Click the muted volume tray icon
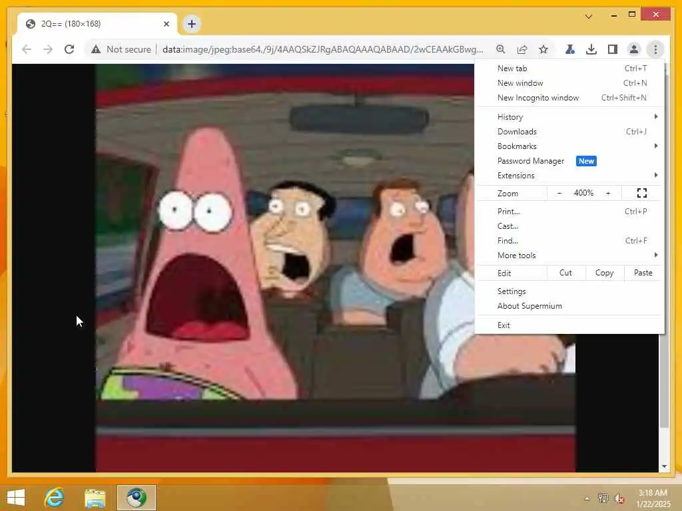682x511 pixels. tap(619, 498)
